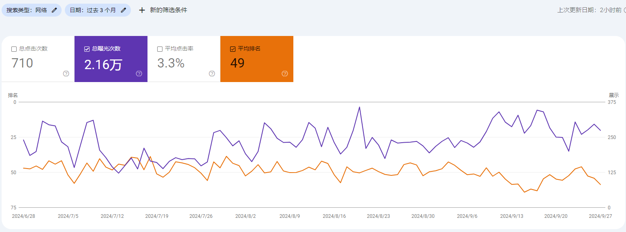Screen dimensions: 626x232
Task: Click the help icon beside 上次更新日期
Action: click(x=624, y=10)
